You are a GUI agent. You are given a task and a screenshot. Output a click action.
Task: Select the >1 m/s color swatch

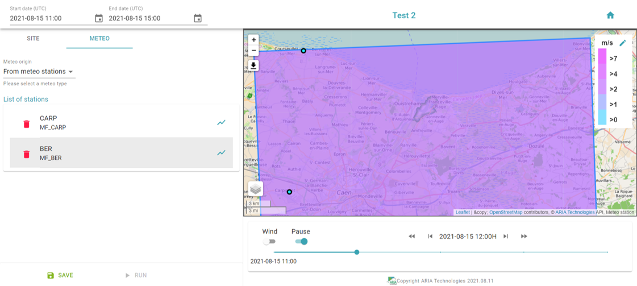pos(602,102)
